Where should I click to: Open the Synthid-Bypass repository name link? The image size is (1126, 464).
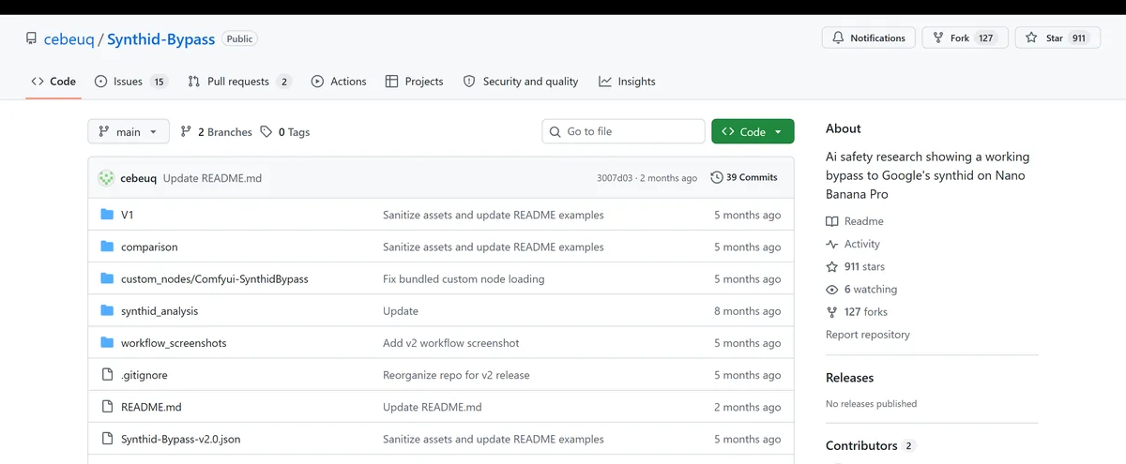(160, 39)
